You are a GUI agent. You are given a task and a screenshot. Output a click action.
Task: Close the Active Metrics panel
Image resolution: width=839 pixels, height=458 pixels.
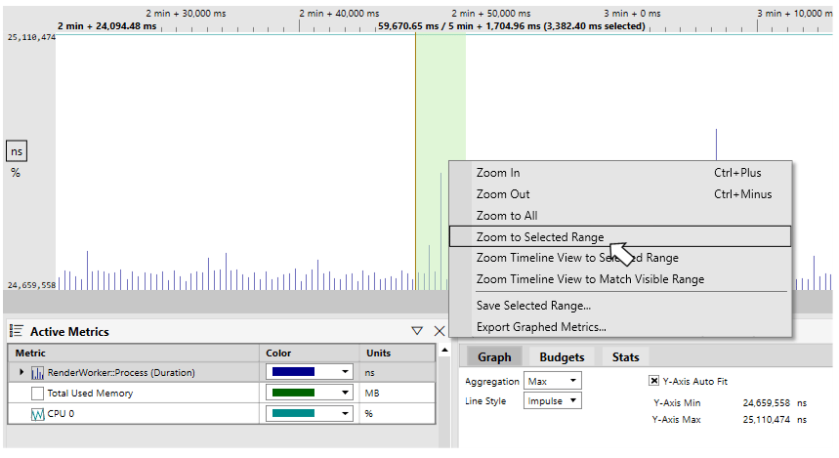click(440, 331)
